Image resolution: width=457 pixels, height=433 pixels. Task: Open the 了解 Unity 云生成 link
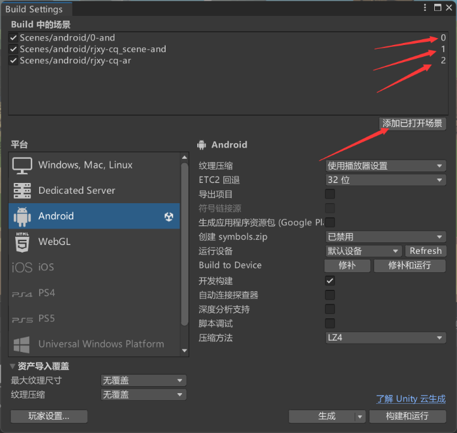(x=411, y=399)
